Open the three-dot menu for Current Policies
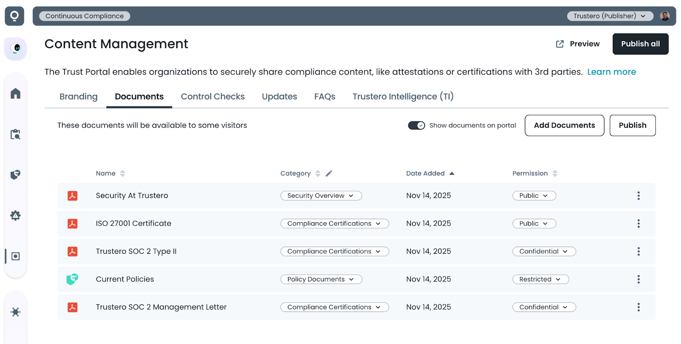The height and width of the screenshot is (344, 681). (638, 279)
